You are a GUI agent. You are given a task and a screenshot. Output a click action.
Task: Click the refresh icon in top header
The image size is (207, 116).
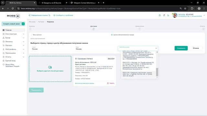164,15
